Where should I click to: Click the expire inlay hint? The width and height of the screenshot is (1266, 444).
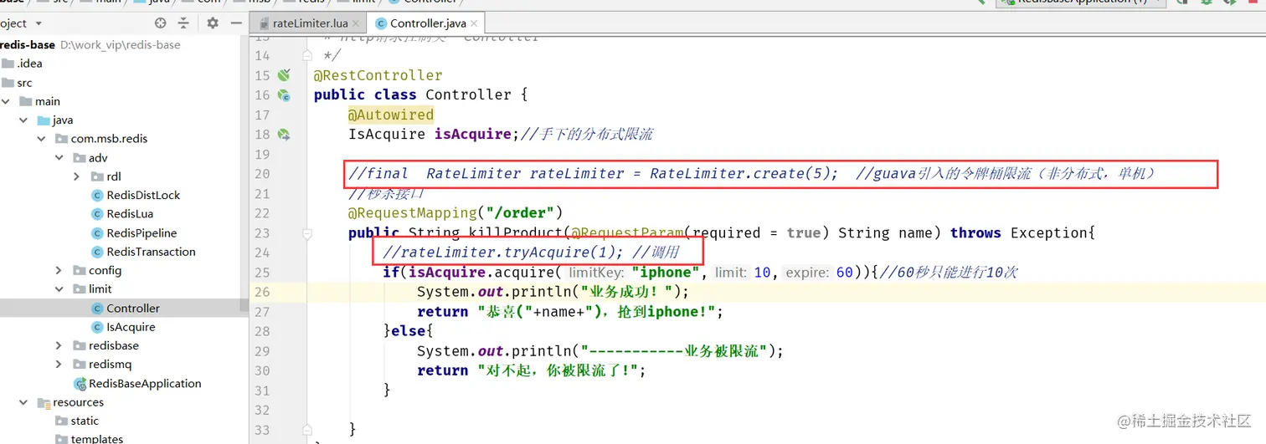pos(809,273)
